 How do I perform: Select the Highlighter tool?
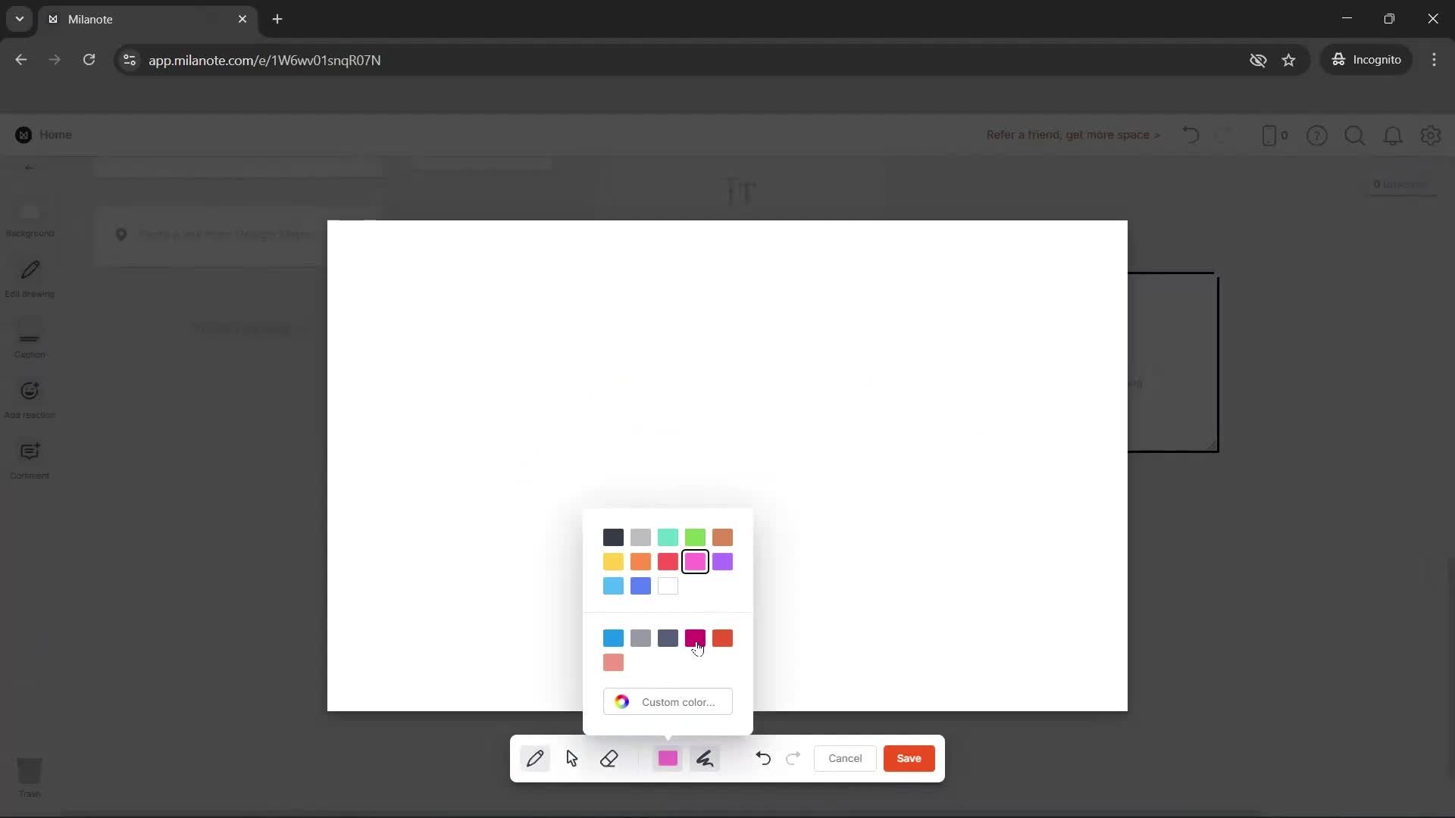(x=705, y=758)
